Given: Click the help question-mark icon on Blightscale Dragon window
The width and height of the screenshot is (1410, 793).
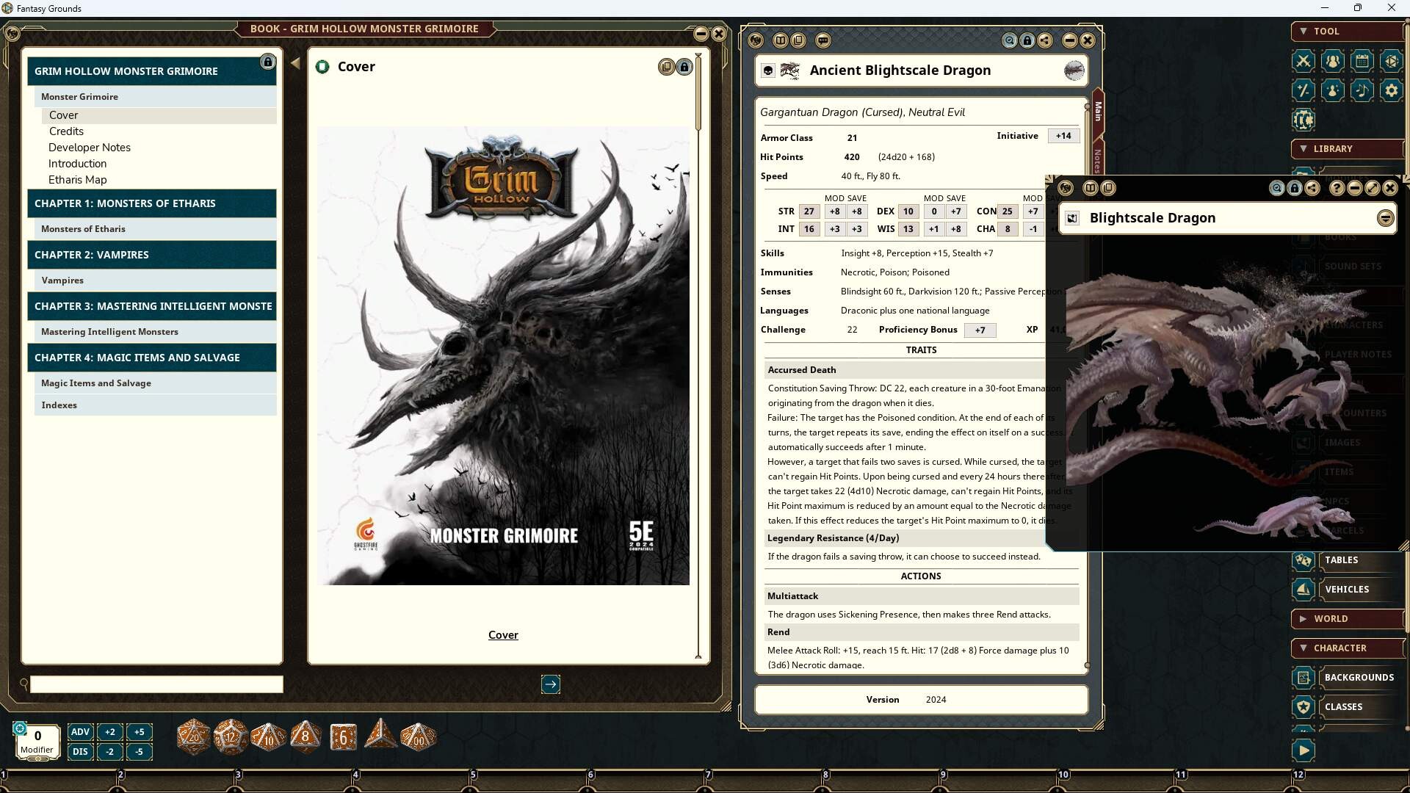Looking at the screenshot, I should click(x=1337, y=189).
